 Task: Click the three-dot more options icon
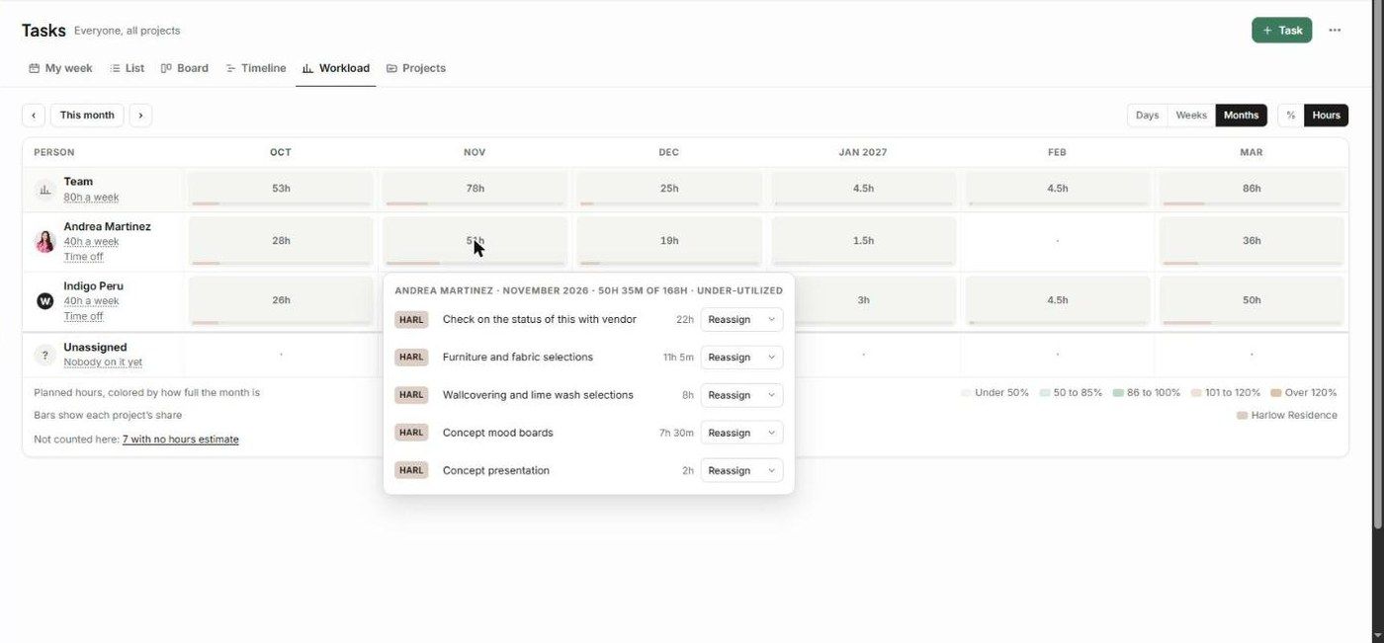click(x=1335, y=31)
